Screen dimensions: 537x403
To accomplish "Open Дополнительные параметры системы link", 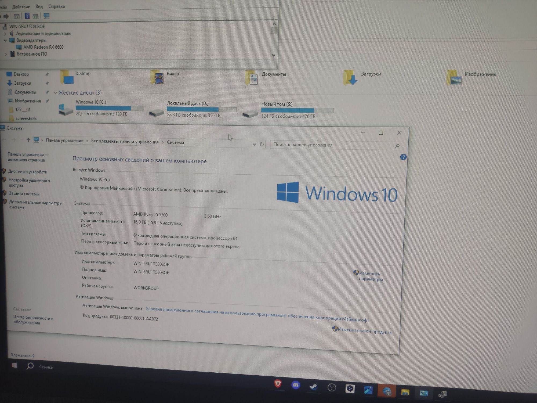I will [x=36, y=205].
